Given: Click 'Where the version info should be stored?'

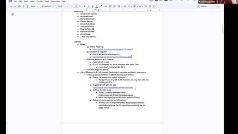Looking at the screenshot, I should [109, 77].
